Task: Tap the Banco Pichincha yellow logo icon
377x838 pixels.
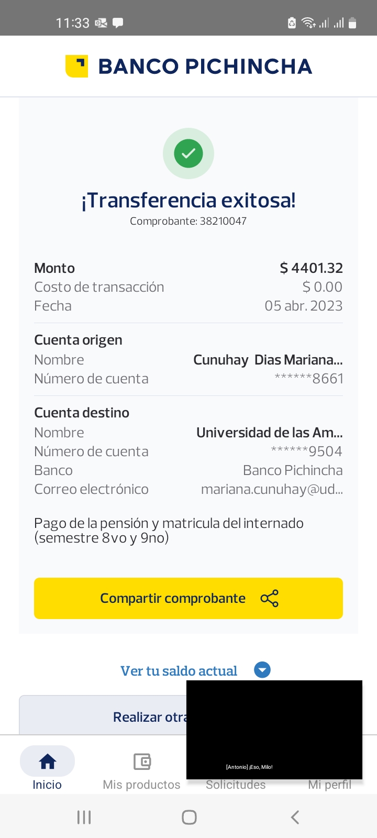Action: (x=76, y=66)
